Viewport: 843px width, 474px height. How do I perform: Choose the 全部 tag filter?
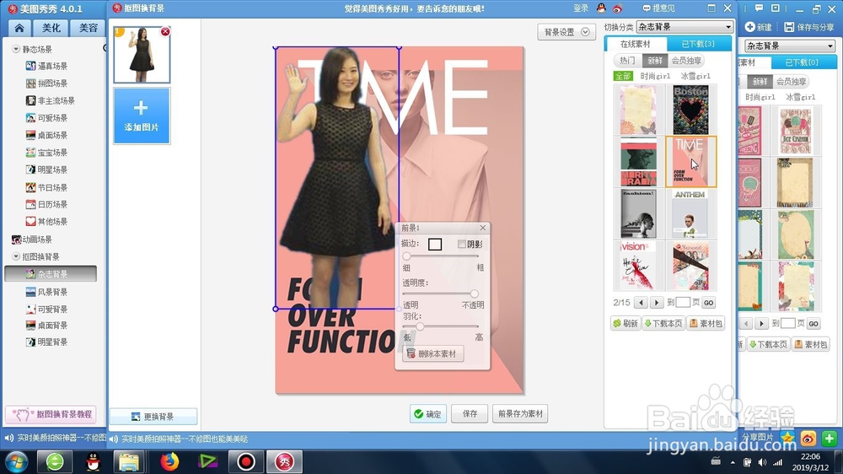pyautogui.click(x=623, y=76)
